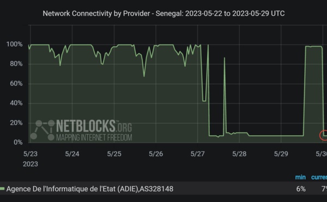Click the 5/27 date axis label
Screen dimensions: 327x202
tap(197, 154)
